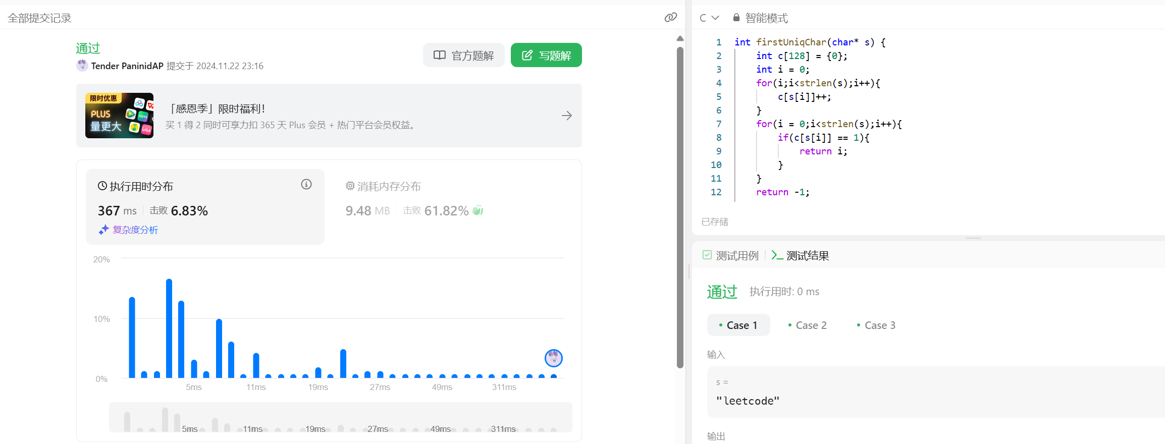1165x444 pixels.
Task: Click the clapping hands icon
Action: (478, 210)
